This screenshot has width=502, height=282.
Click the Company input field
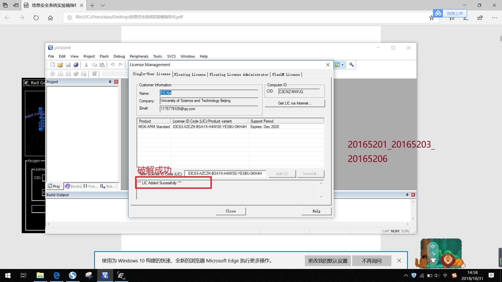click(209, 101)
